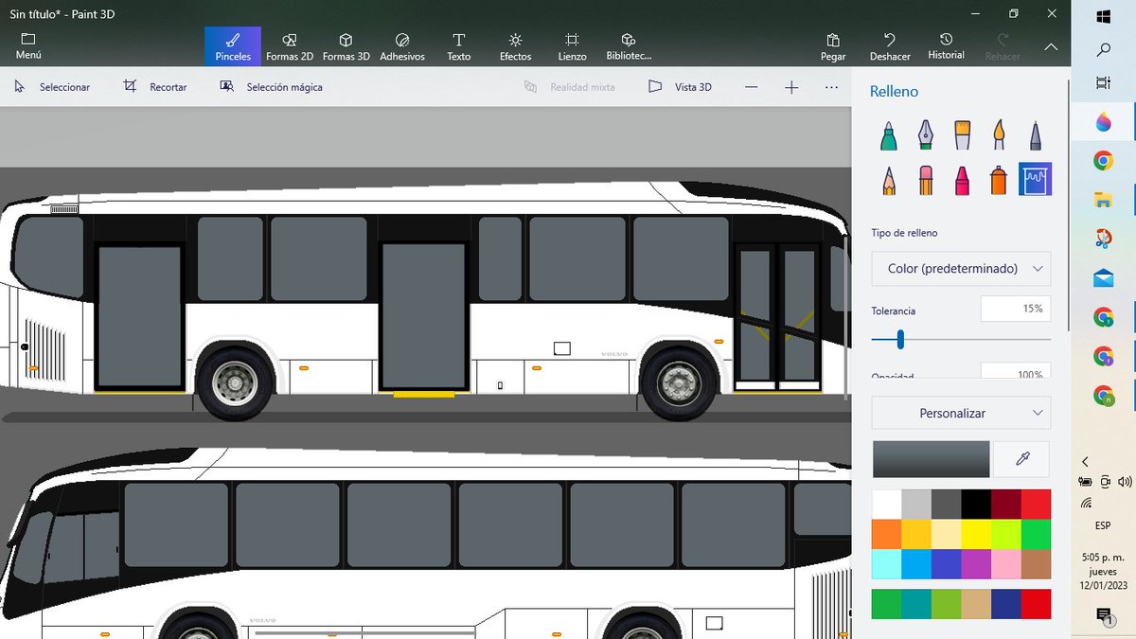Click Deshacer to undo
The image size is (1136, 639).
[890, 46]
